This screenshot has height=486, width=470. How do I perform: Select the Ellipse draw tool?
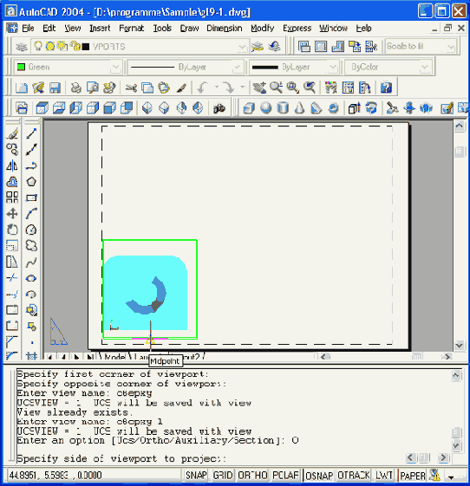(x=31, y=278)
